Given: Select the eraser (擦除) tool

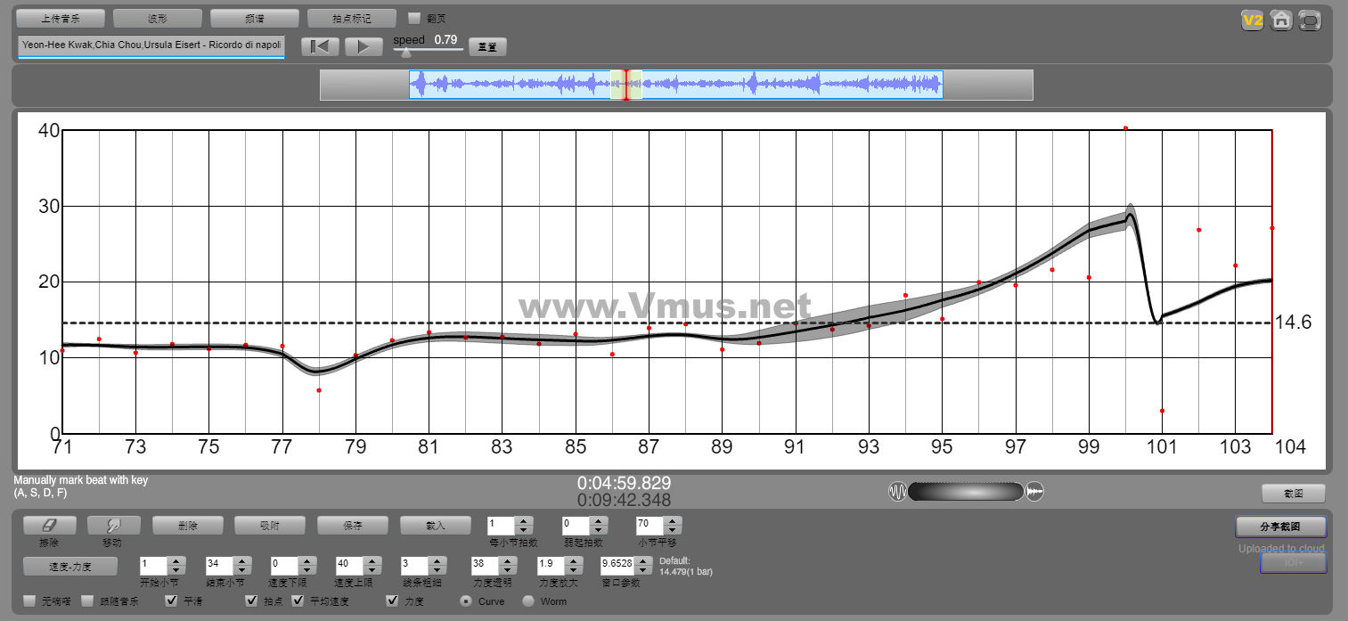Looking at the screenshot, I should point(50,526).
